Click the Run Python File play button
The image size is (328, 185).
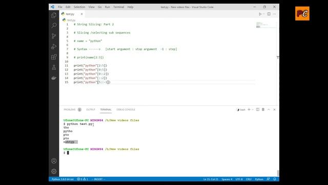(x=260, y=14)
